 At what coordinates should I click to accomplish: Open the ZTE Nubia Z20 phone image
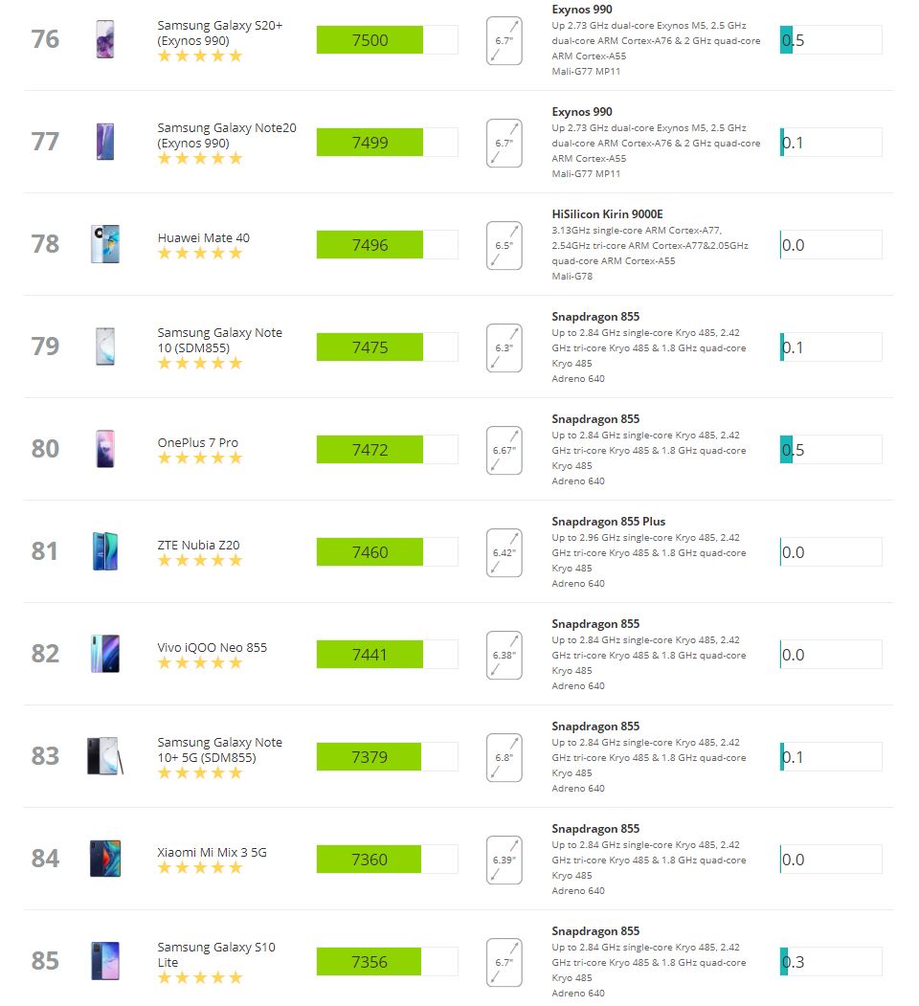point(105,551)
